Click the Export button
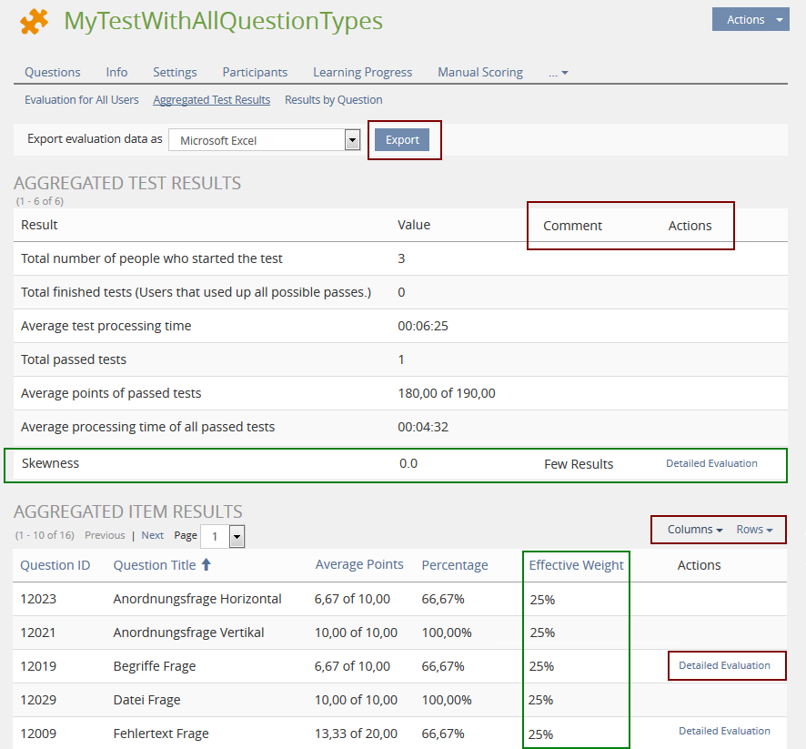Screen dimensions: 806x749 point(402,140)
